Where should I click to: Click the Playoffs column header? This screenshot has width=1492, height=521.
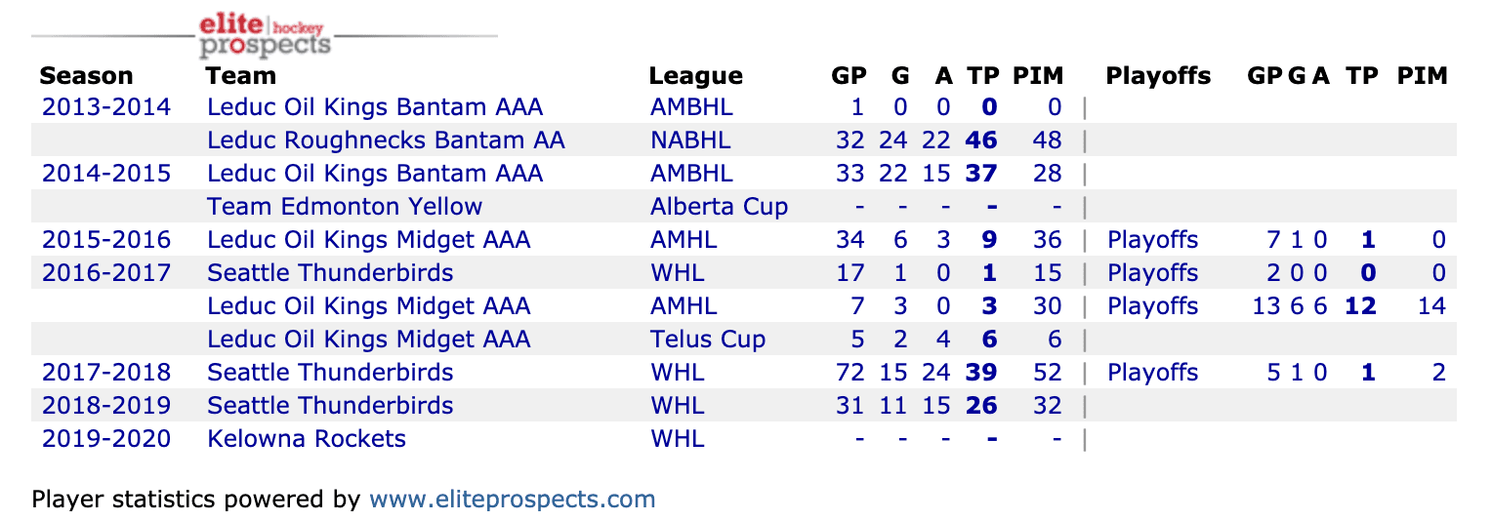[x=1158, y=76]
